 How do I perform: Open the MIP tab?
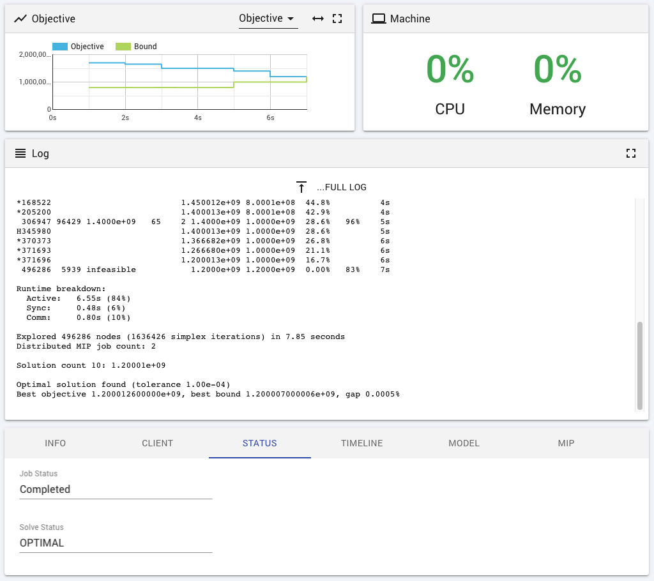coord(566,443)
